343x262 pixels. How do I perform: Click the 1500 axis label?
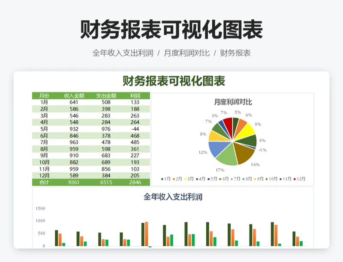[x=40, y=208]
